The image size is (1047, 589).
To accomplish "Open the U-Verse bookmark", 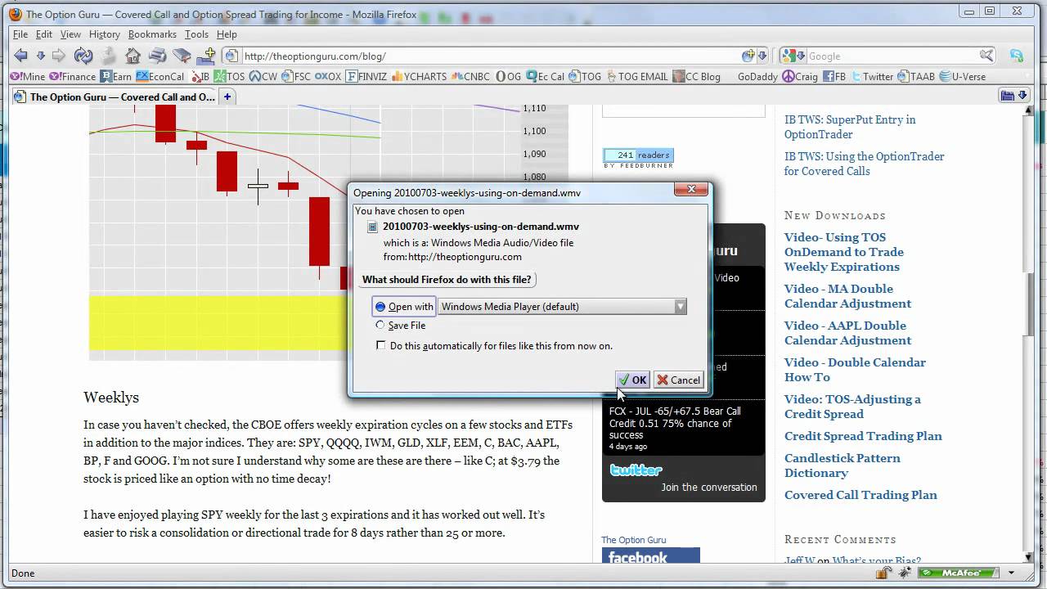I will (x=962, y=76).
